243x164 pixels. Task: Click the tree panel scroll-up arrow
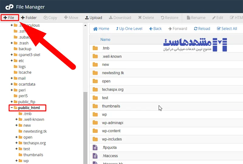click(x=85, y=25)
